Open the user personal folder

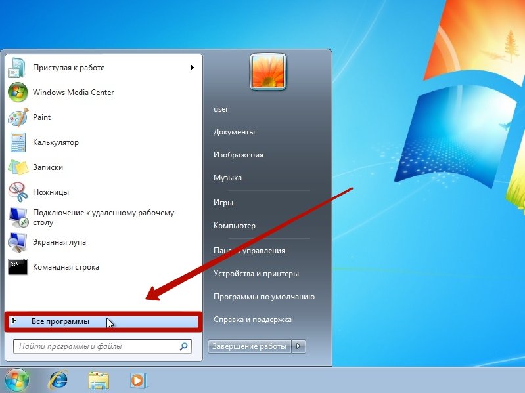[221, 109]
